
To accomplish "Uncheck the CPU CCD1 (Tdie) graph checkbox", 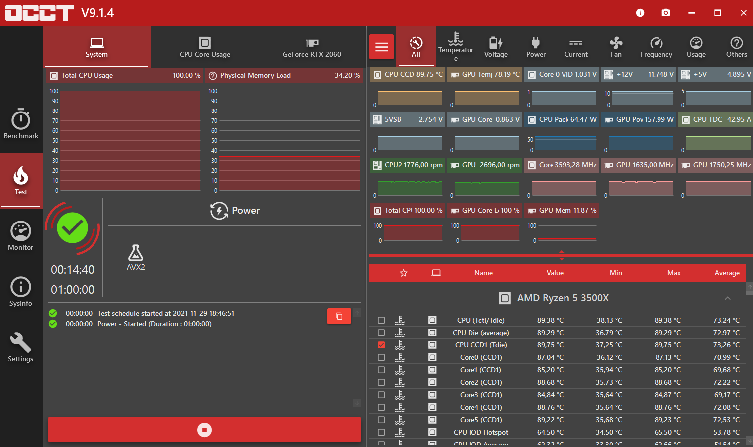I will 381,345.
